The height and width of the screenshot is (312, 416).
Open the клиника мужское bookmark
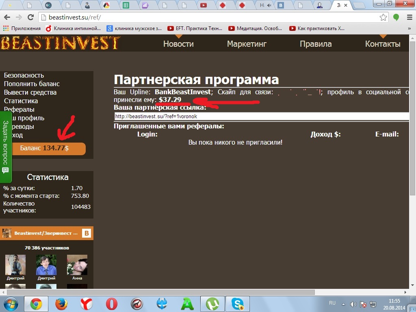point(134,28)
